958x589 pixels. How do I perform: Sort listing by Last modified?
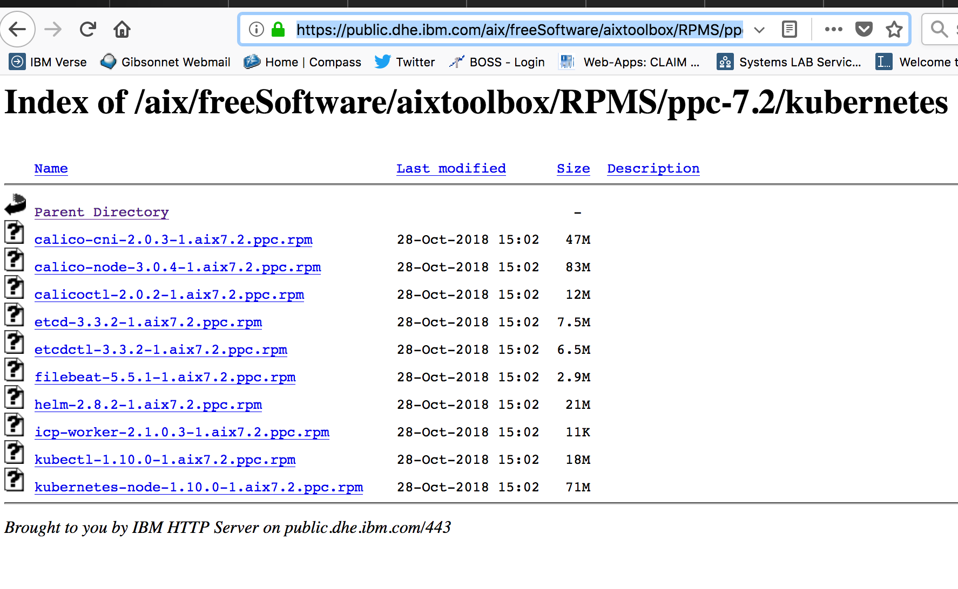click(x=451, y=168)
